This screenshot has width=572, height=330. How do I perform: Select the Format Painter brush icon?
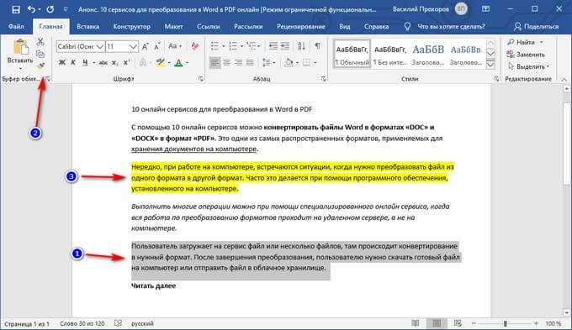pyautogui.click(x=40, y=66)
